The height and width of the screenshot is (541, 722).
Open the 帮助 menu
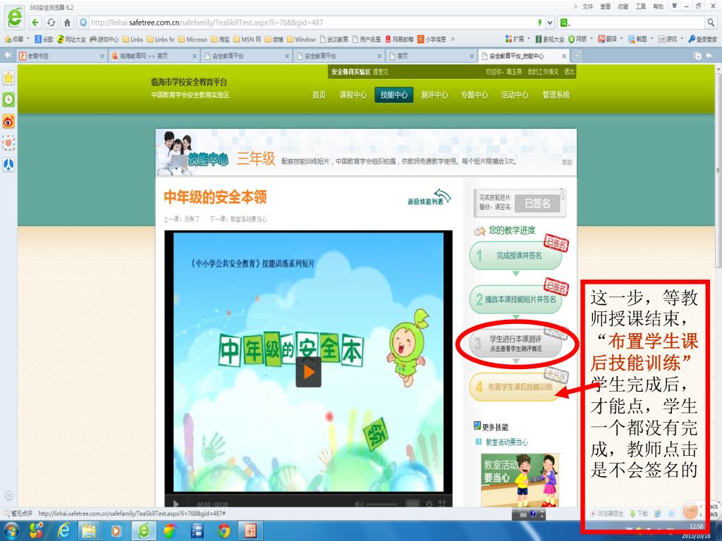[658, 6]
